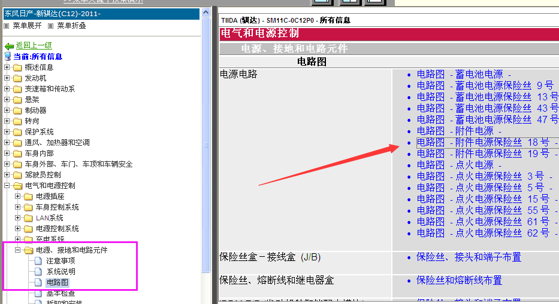Image resolution: width=559 pixels, height=304 pixels.
Task: Expand the LAN系统 subnode
Action: (x=17, y=217)
